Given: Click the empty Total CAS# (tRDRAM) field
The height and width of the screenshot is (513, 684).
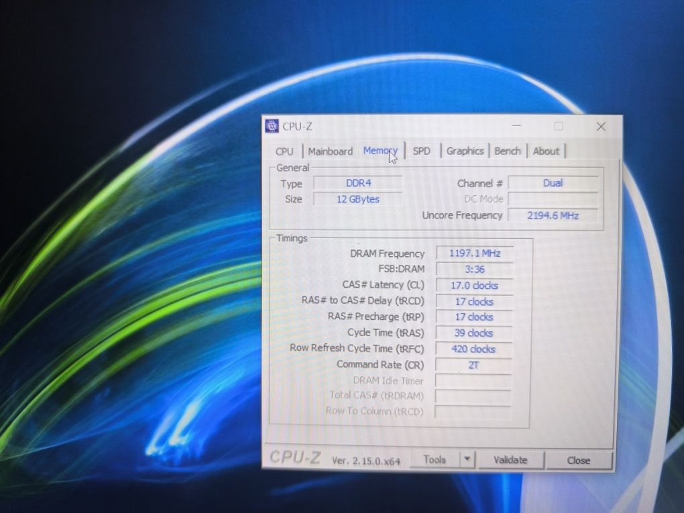Looking at the screenshot, I should click(x=473, y=396).
